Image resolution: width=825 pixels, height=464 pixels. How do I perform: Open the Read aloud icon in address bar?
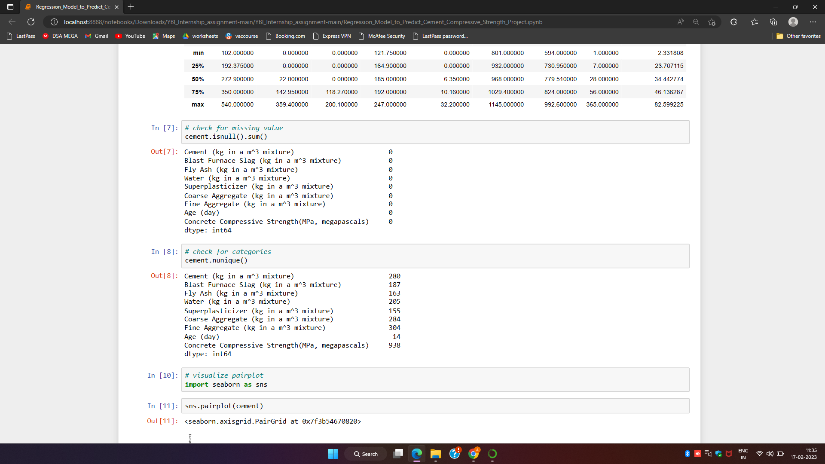coord(681,22)
